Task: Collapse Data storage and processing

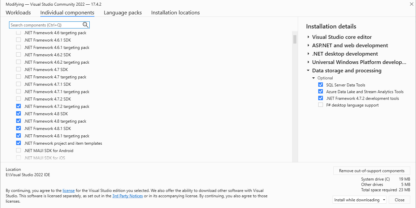Action: pyautogui.click(x=308, y=71)
